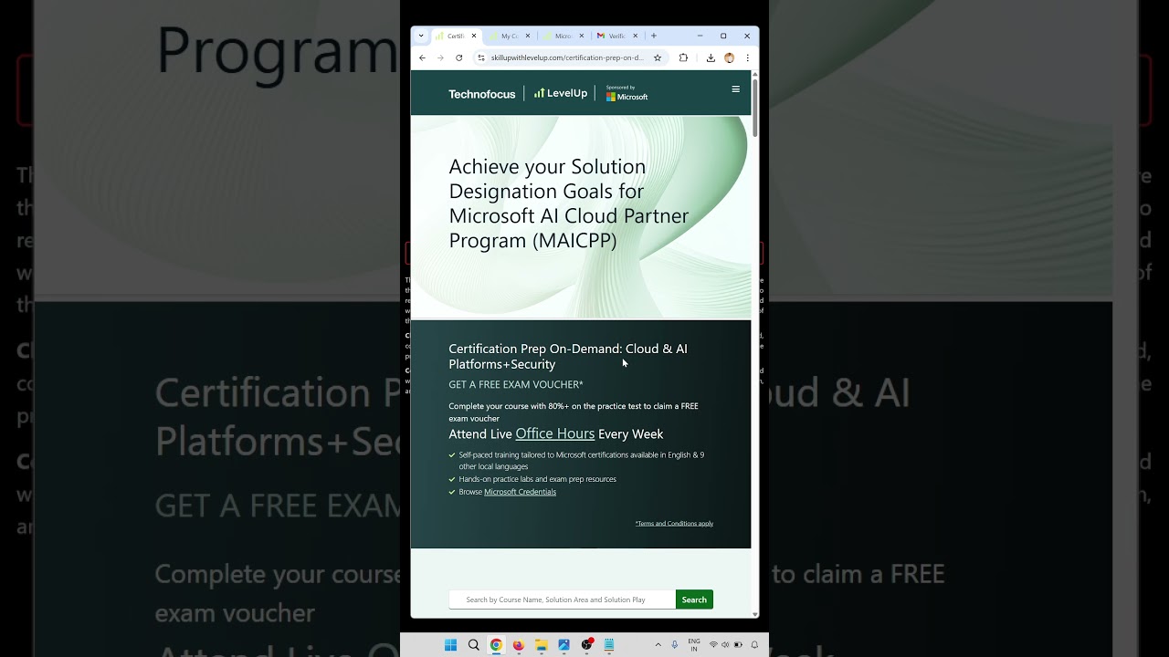
Task: Open the hamburger menu on the LevelUp site
Action: (735, 89)
